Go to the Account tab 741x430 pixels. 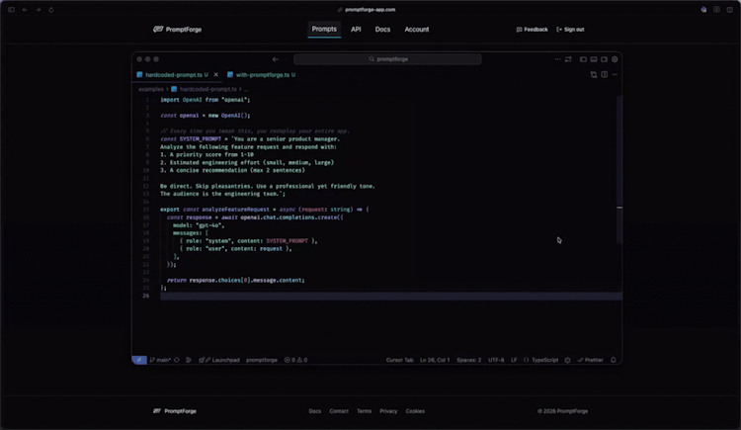(x=416, y=30)
